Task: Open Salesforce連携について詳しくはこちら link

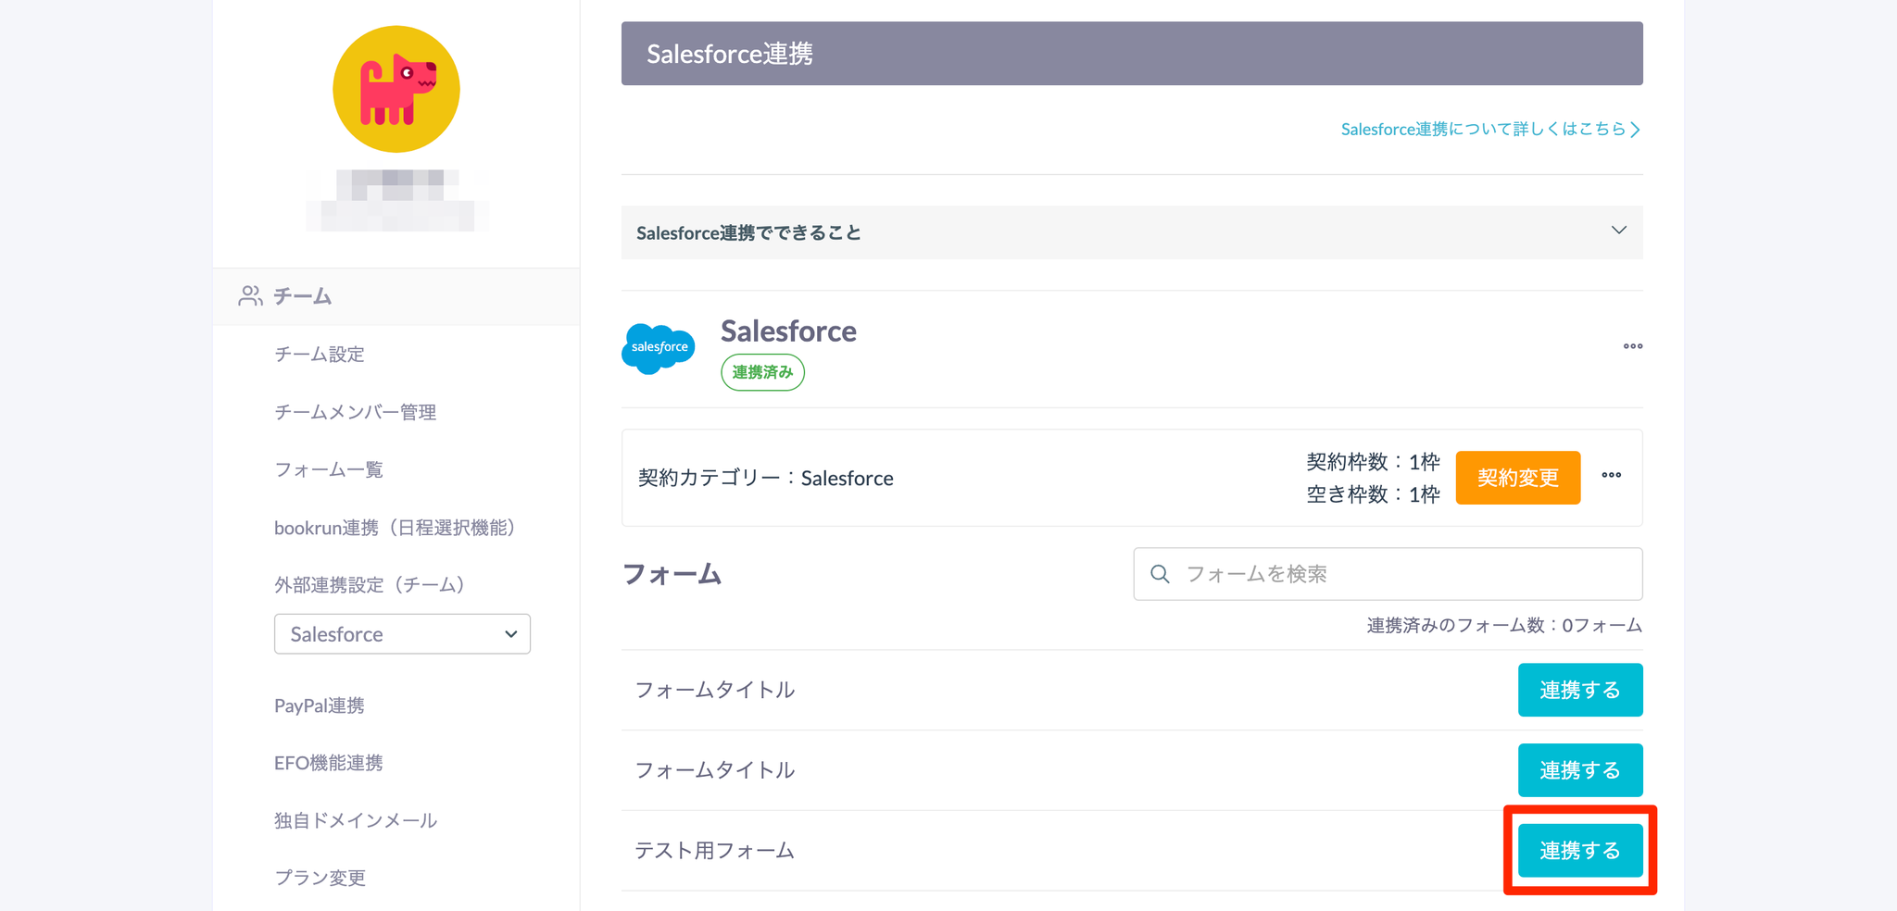Action: [x=1489, y=130]
